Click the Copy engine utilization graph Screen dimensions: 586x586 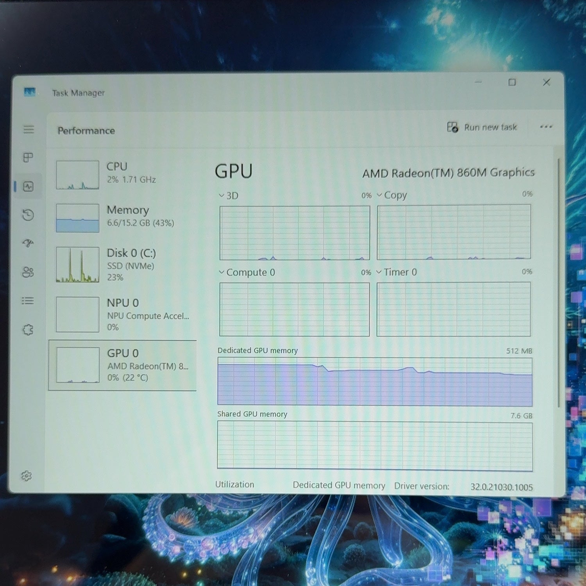tap(454, 232)
